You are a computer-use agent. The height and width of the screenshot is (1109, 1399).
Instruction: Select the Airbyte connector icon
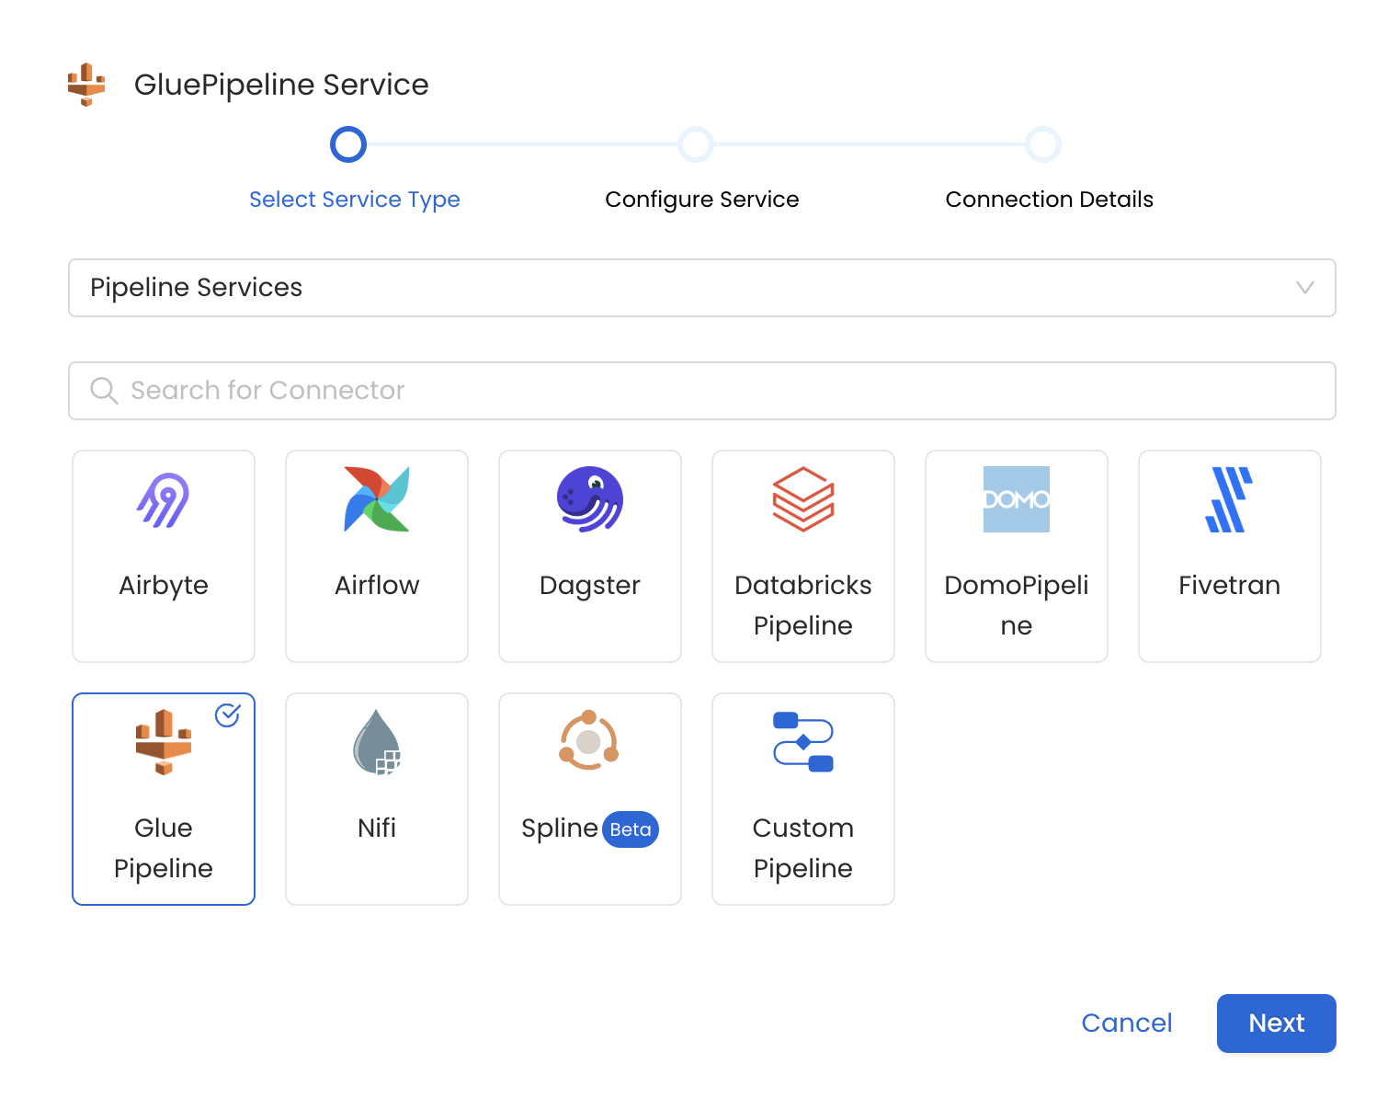(163, 500)
